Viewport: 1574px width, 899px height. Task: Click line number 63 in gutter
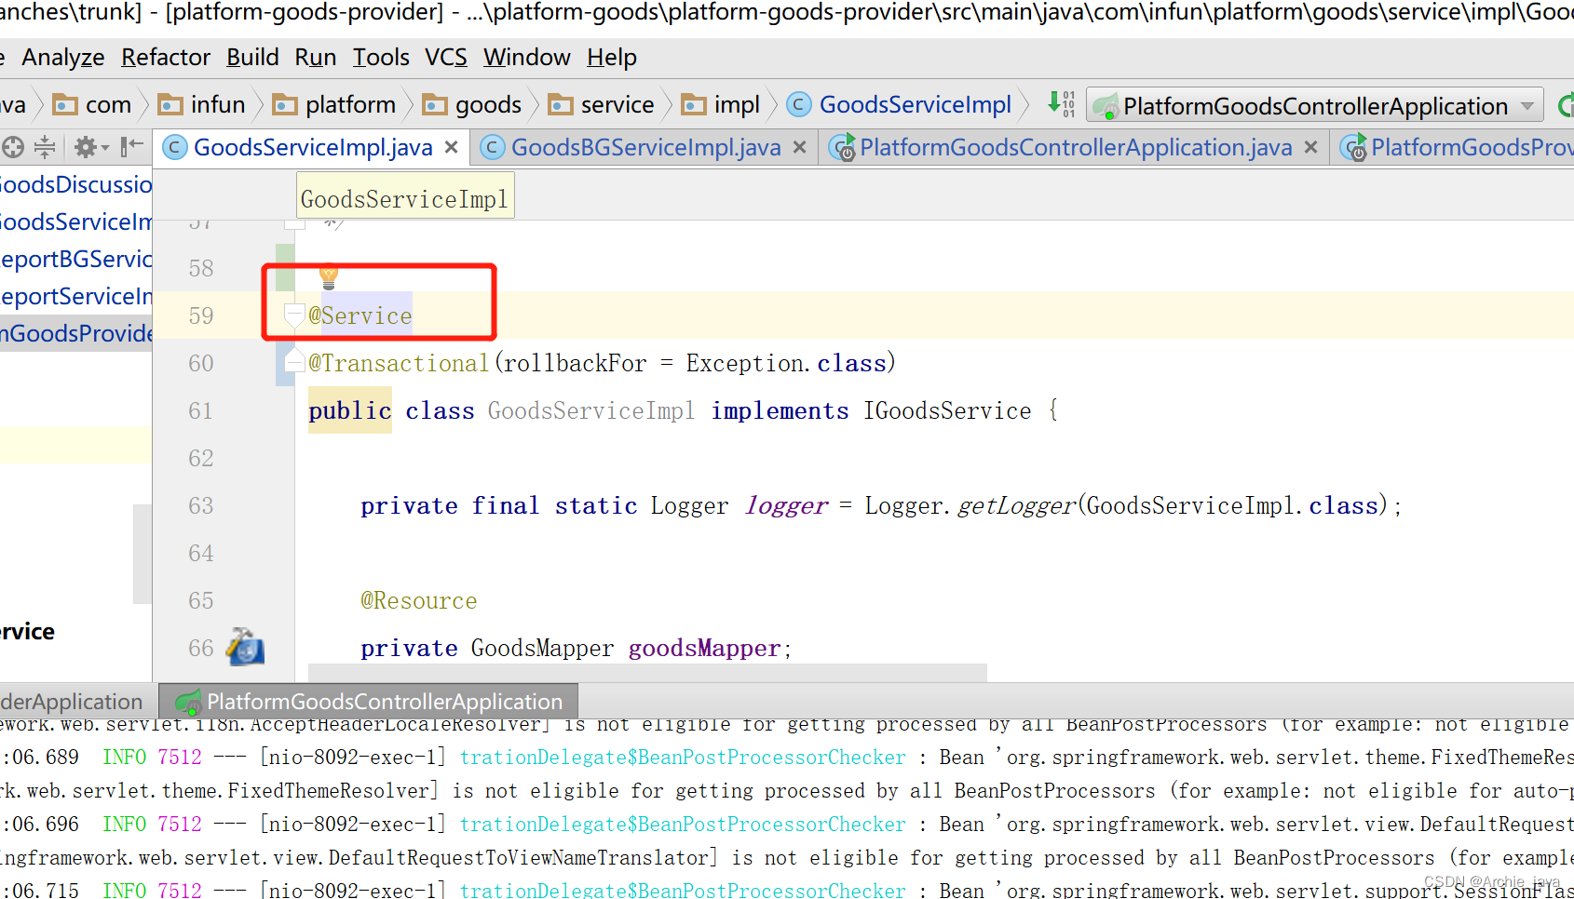(200, 505)
